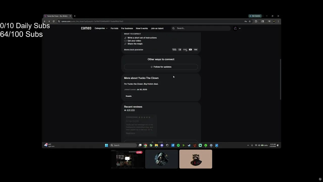Click Follow for updates button

(x=161, y=67)
